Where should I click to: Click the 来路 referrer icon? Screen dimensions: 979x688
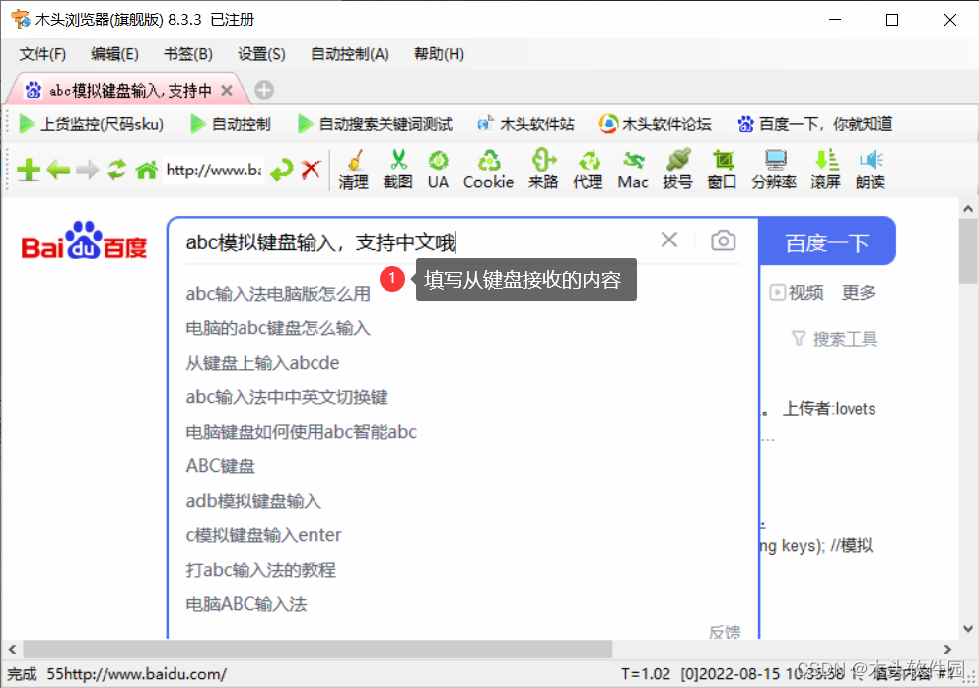point(543,169)
